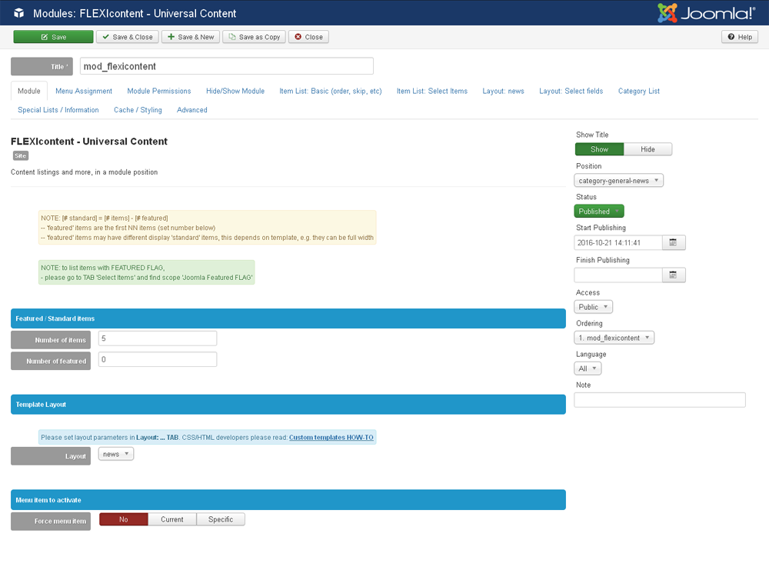
Task: Open the Ordering dropdown
Action: (x=614, y=338)
